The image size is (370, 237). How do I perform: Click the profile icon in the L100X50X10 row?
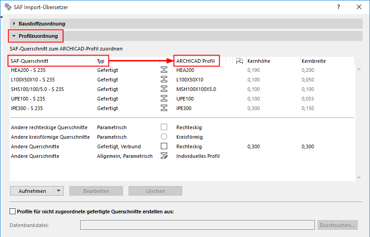(164, 80)
